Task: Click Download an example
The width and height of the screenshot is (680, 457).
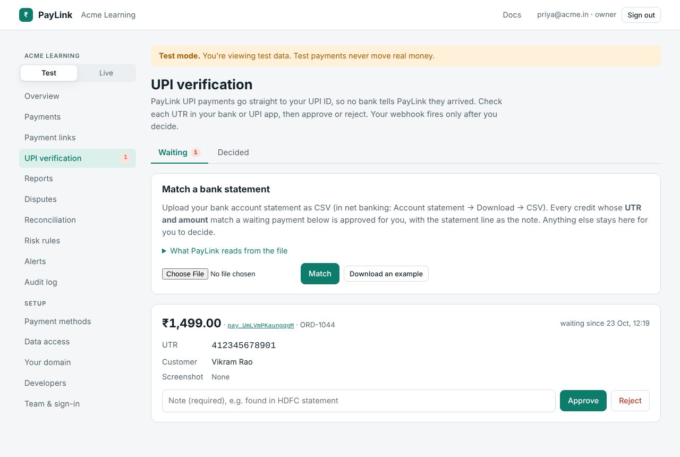Action: 386,274
